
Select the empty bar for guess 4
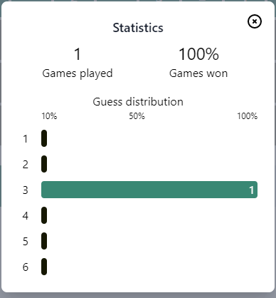pyautogui.click(x=44, y=215)
